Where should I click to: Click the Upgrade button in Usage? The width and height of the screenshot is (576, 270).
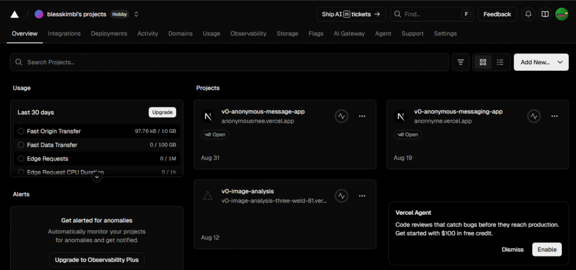(x=162, y=112)
